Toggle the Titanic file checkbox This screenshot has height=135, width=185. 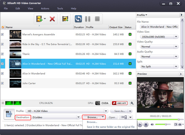[x=3, y=54]
